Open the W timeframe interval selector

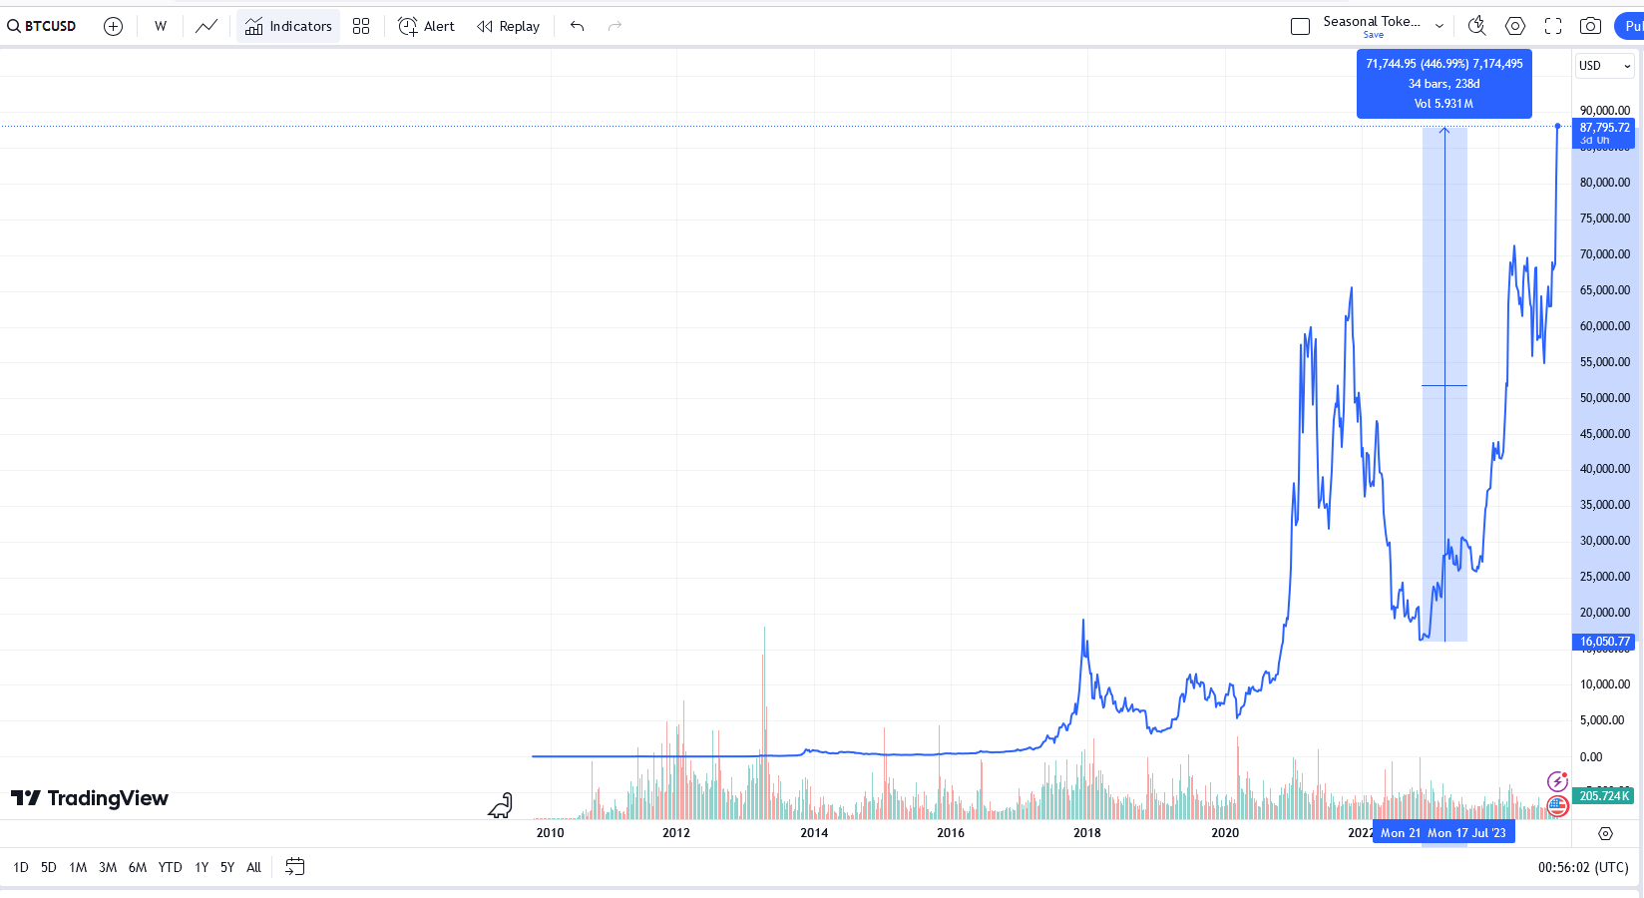tap(161, 27)
